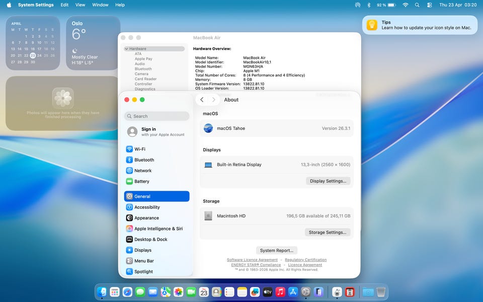Click the Built-in Retina Display row
The image size is (483, 302).
click(277, 165)
